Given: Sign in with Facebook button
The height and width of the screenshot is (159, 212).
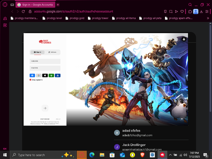Looking at the screenshot, I should point(32,75).
